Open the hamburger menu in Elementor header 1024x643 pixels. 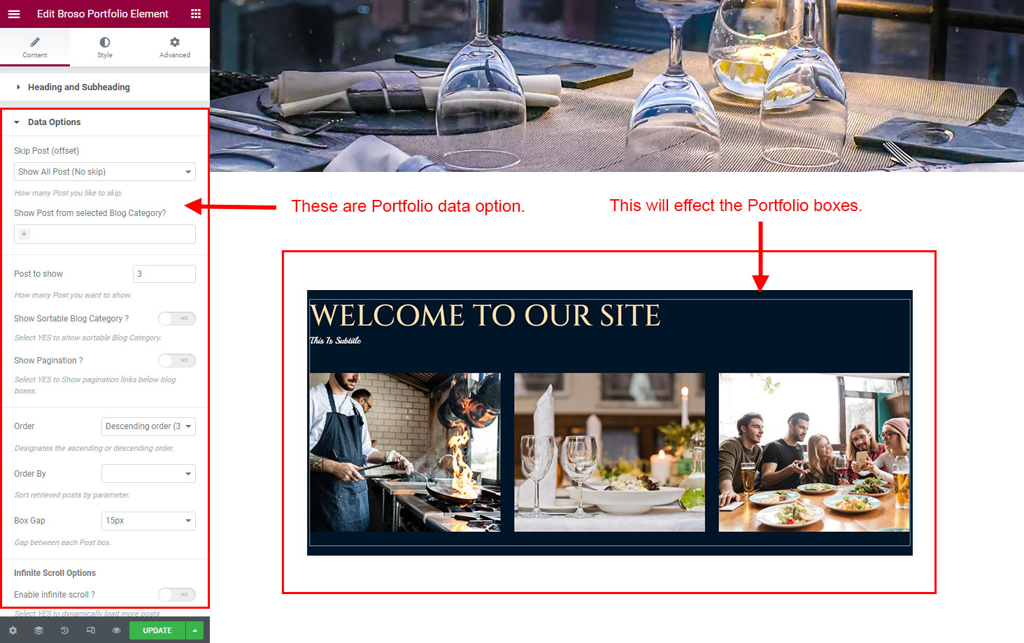14,14
